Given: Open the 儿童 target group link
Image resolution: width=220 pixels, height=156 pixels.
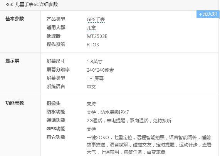Looking at the screenshot, I should pyautogui.click(x=91, y=28).
